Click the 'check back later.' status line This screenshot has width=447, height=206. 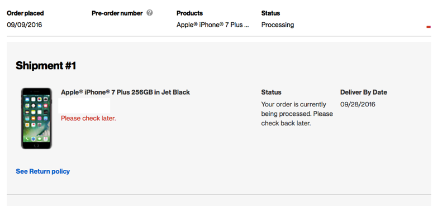pyautogui.click(x=286, y=124)
